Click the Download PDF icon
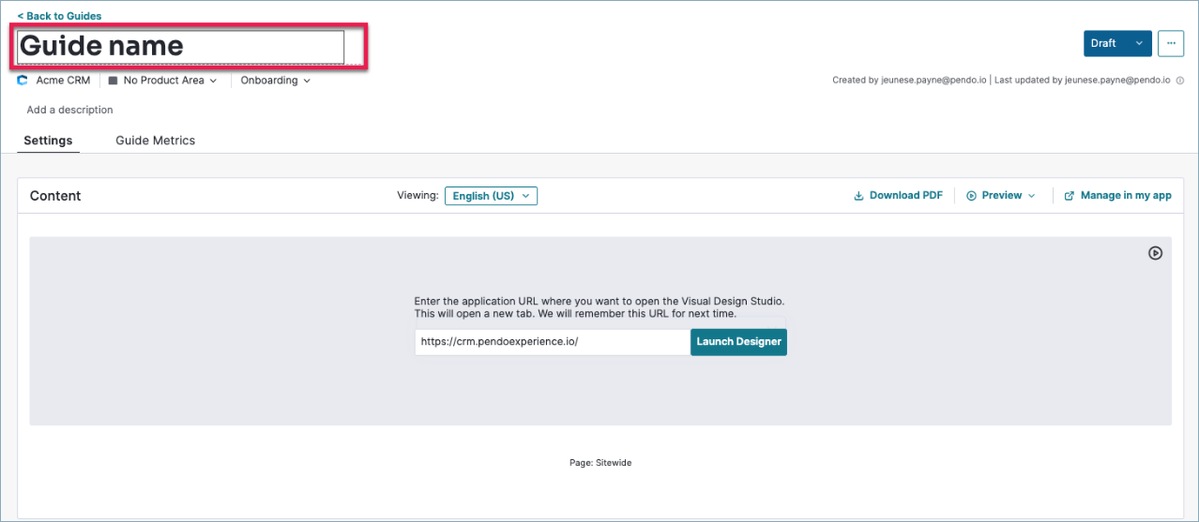The height and width of the screenshot is (522, 1199). point(858,196)
